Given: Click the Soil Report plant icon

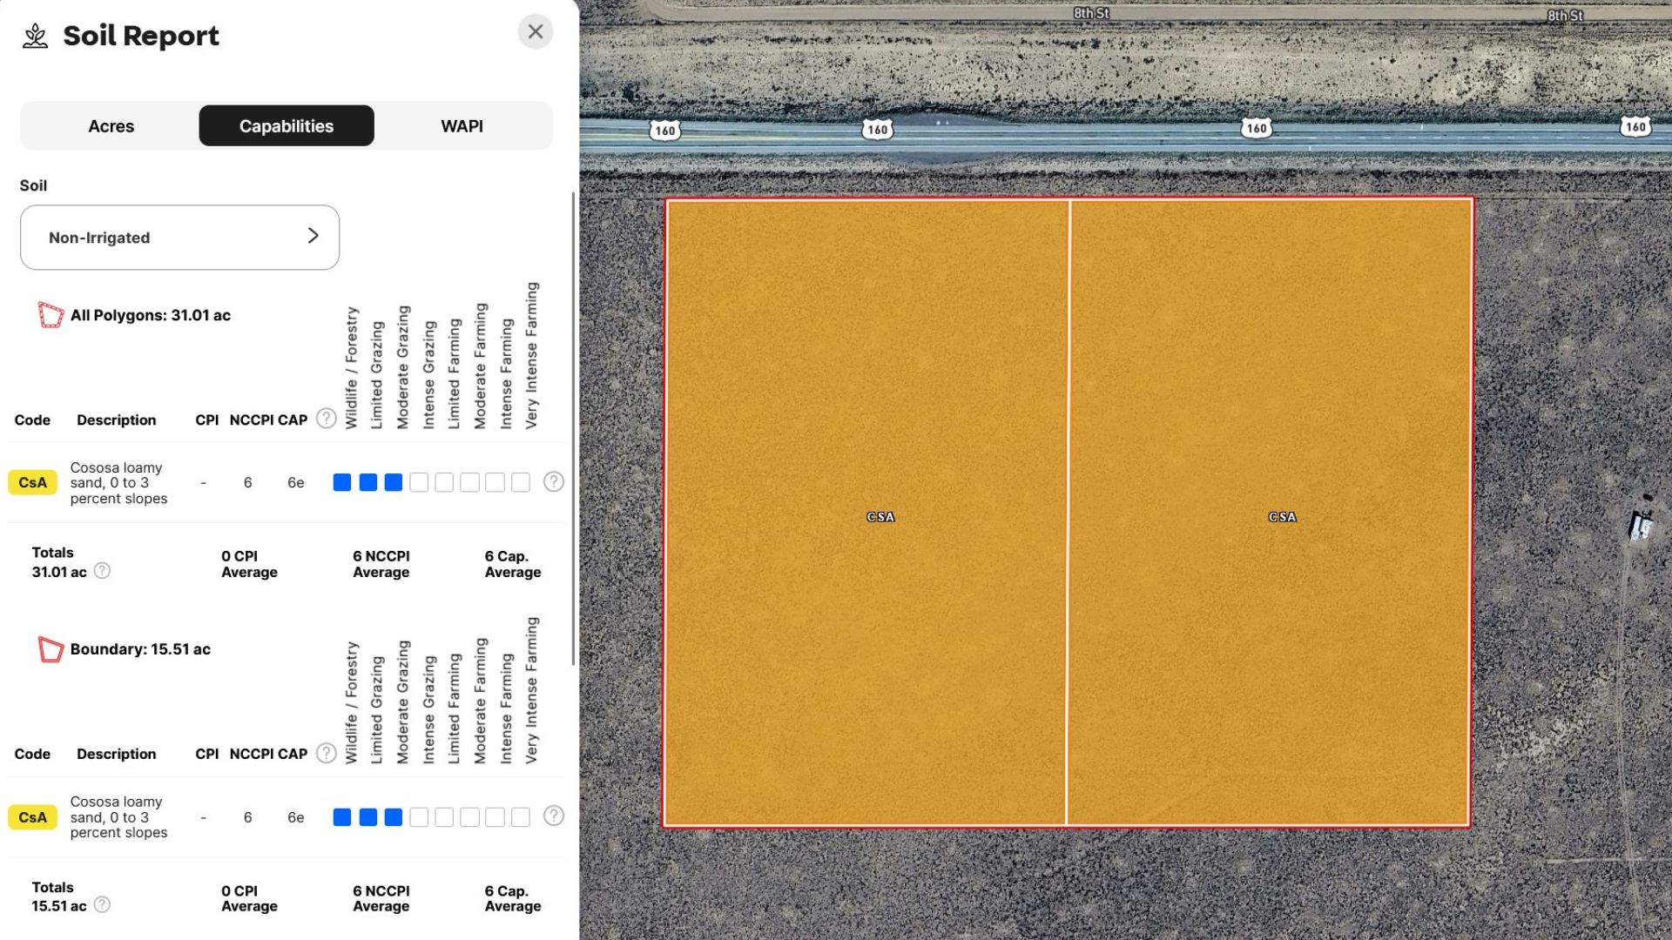Looking at the screenshot, I should (36, 37).
